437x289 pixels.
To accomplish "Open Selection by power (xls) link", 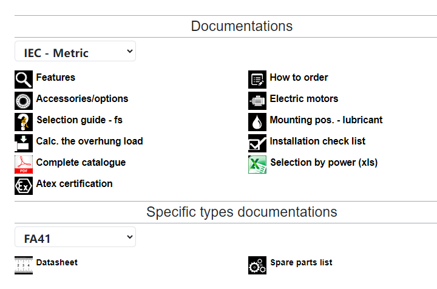I will coord(324,162).
